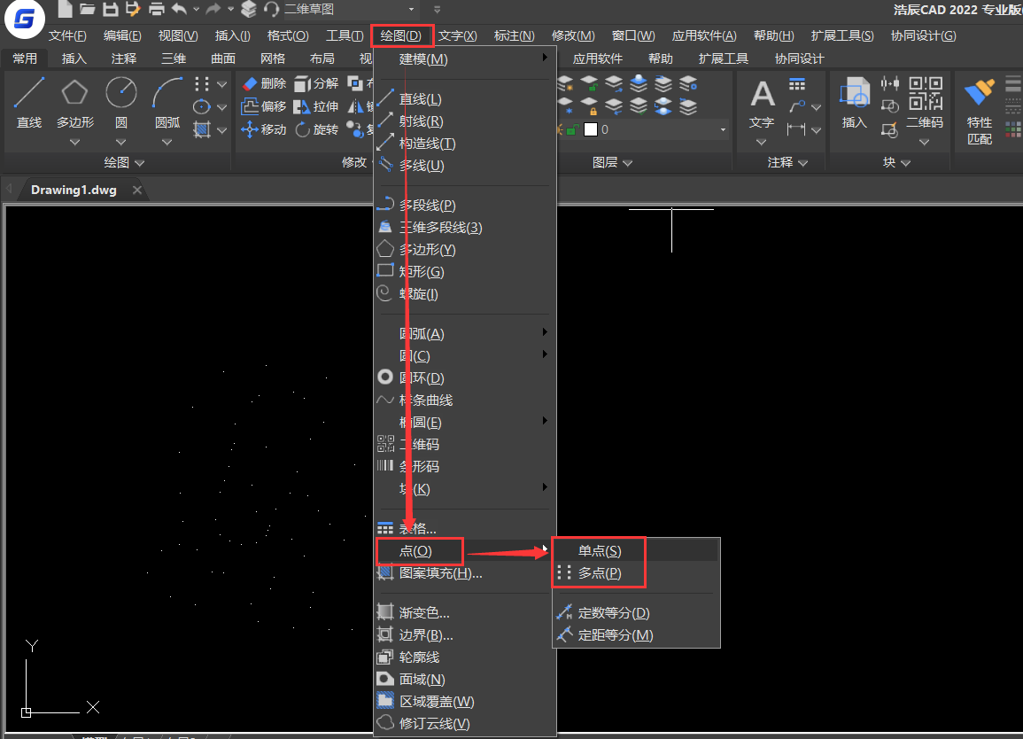The width and height of the screenshot is (1023, 739).
Task: Click the hatch tool icon in the draw panel
Action: [202, 130]
